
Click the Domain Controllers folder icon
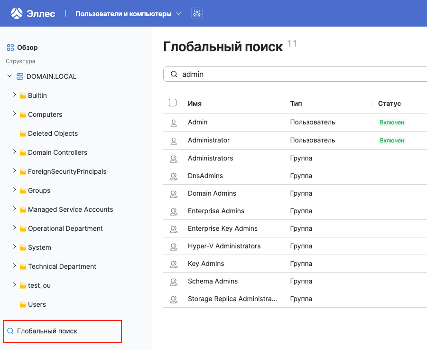23,152
